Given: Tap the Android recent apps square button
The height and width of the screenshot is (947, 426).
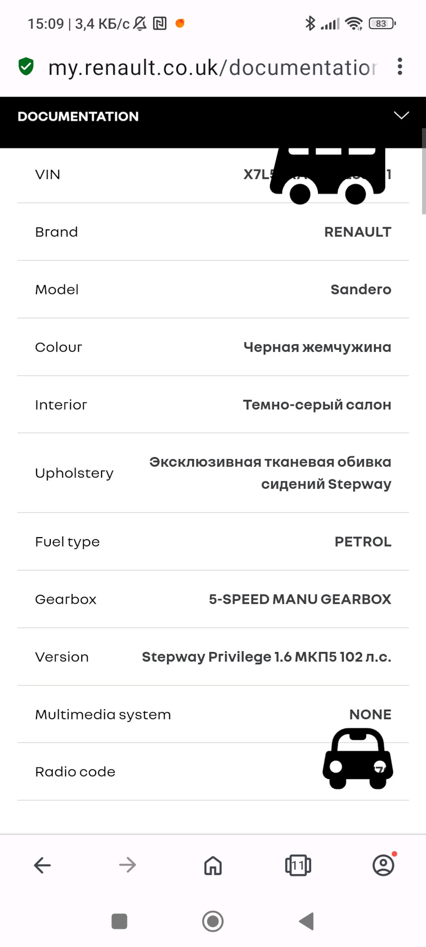Looking at the screenshot, I should coord(119,921).
